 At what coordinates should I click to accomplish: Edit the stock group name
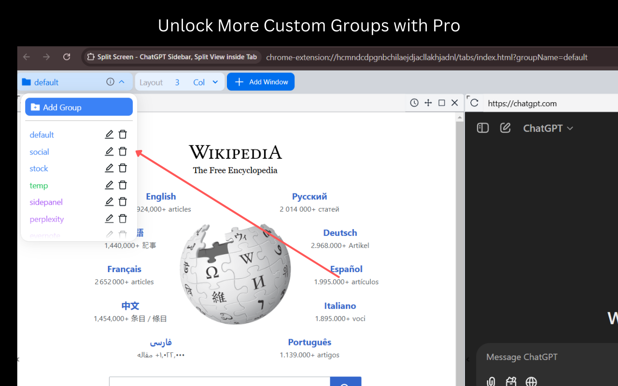pos(109,168)
